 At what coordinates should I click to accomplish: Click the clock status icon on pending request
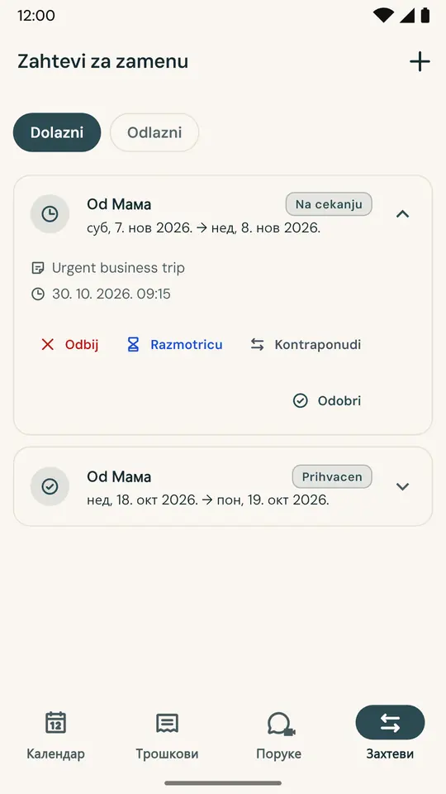point(50,214)
